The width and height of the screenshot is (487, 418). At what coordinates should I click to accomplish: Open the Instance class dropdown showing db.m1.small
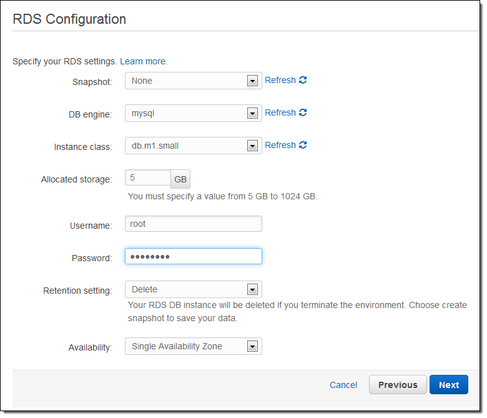[193, 146]
